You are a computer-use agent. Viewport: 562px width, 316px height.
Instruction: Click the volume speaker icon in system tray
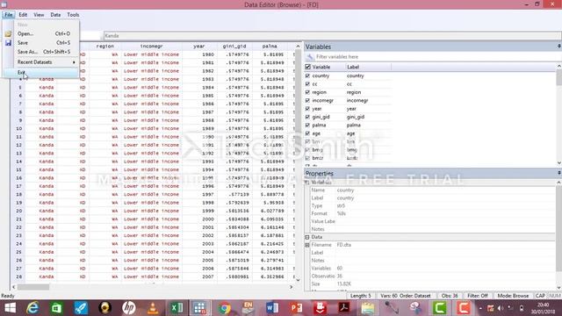[x=501, y=308]
